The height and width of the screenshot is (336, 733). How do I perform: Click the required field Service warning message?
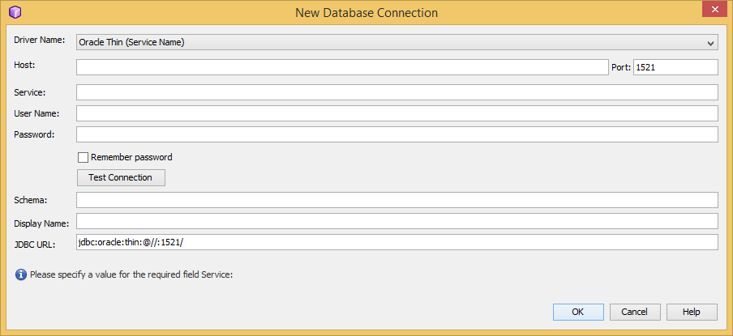[131, 274]
